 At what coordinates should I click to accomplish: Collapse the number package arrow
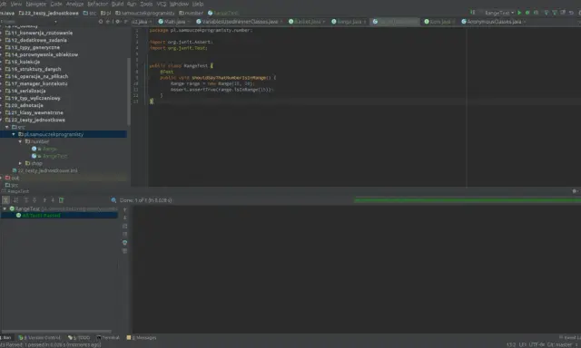(x=20, y=141)
